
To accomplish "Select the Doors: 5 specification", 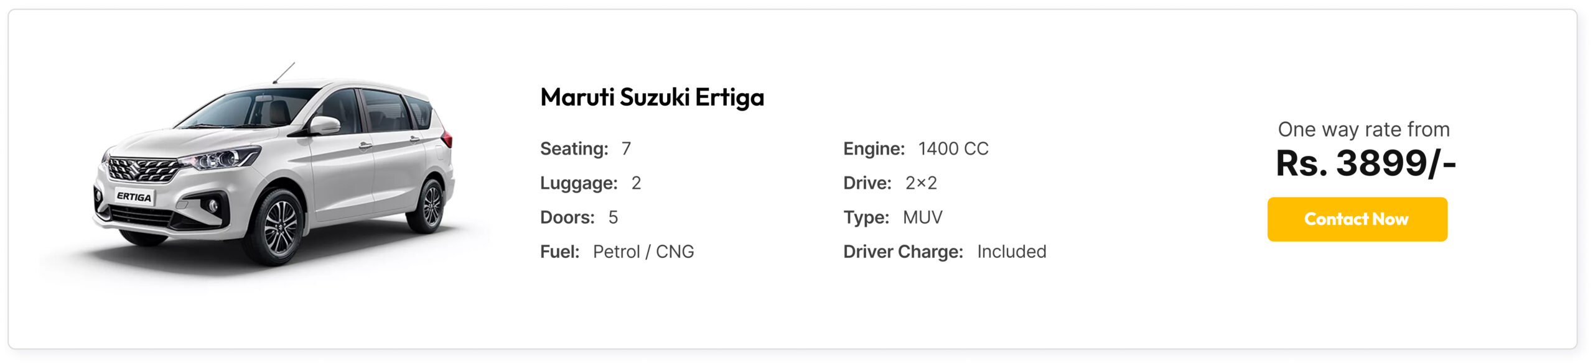I will click(x=579, y=217).
